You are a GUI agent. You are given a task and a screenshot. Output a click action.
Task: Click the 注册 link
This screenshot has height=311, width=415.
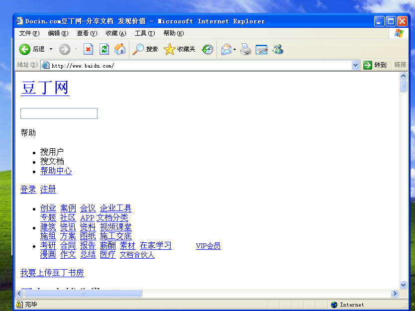(x=48, y=189)
